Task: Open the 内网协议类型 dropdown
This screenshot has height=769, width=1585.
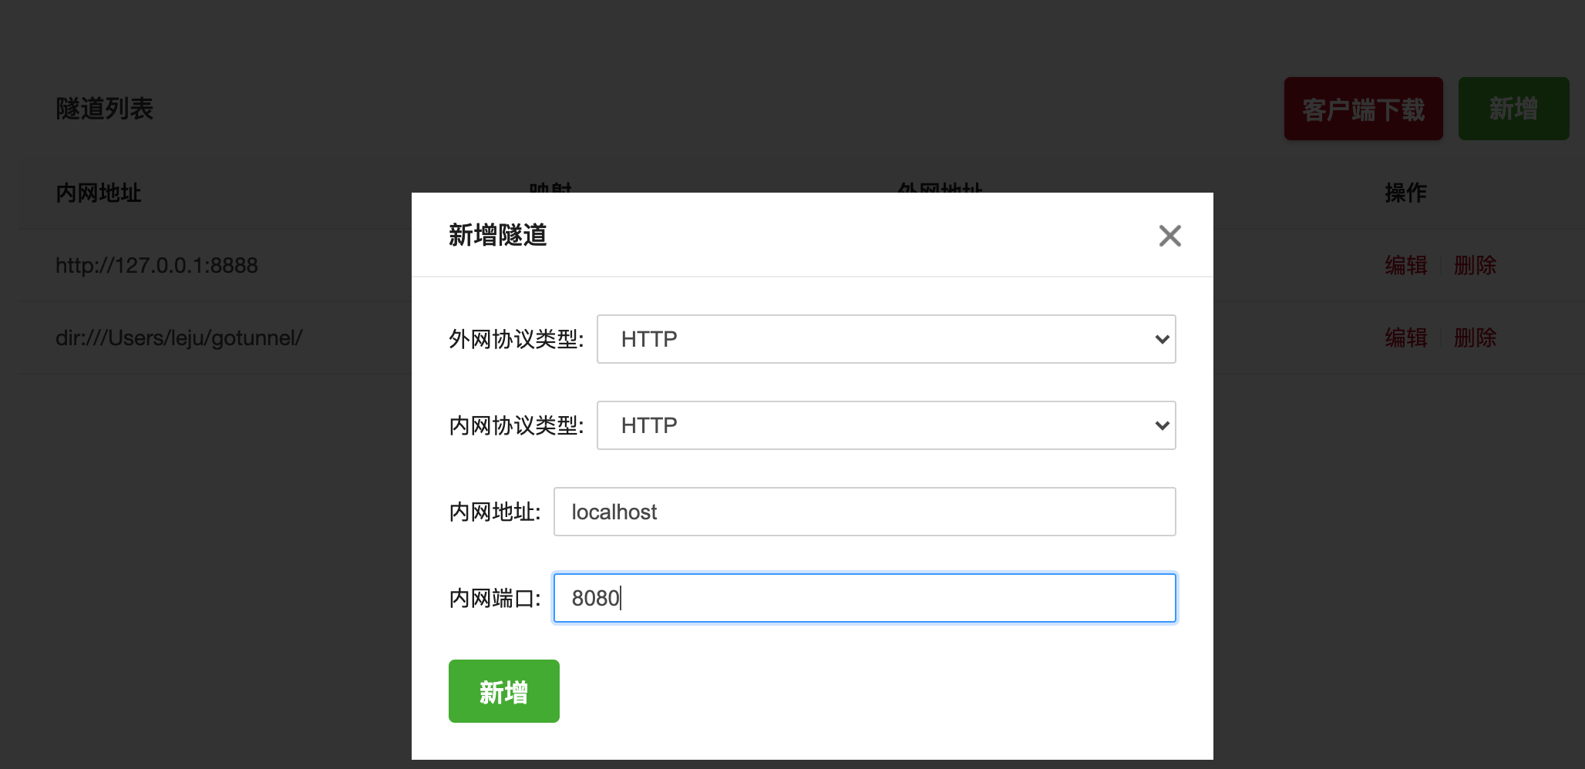Action: point(886,425)
